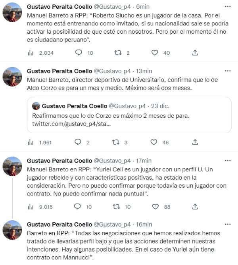Retweet the Roberto Siucho tweet

tap(118, 53)
